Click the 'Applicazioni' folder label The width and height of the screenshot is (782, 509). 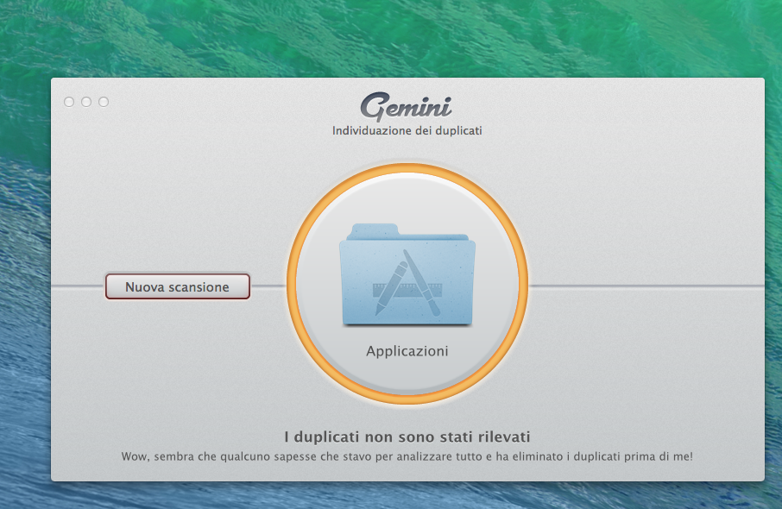pyautogui.click(x=407, y=351)
